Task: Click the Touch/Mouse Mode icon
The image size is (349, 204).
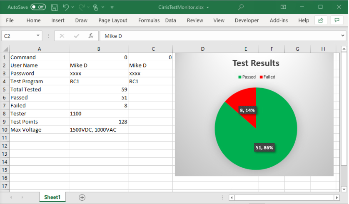Action: (x=96, y=7)
